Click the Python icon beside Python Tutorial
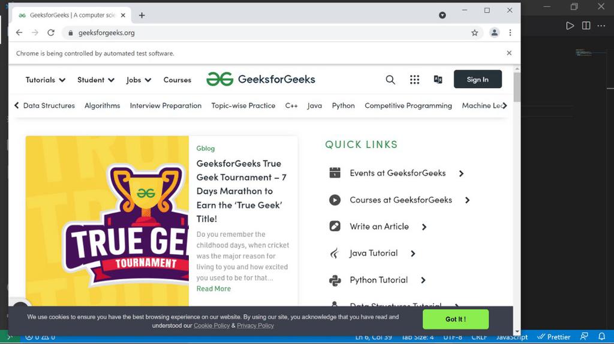Screen dimensions: 614x344 [x=335, y=280]
